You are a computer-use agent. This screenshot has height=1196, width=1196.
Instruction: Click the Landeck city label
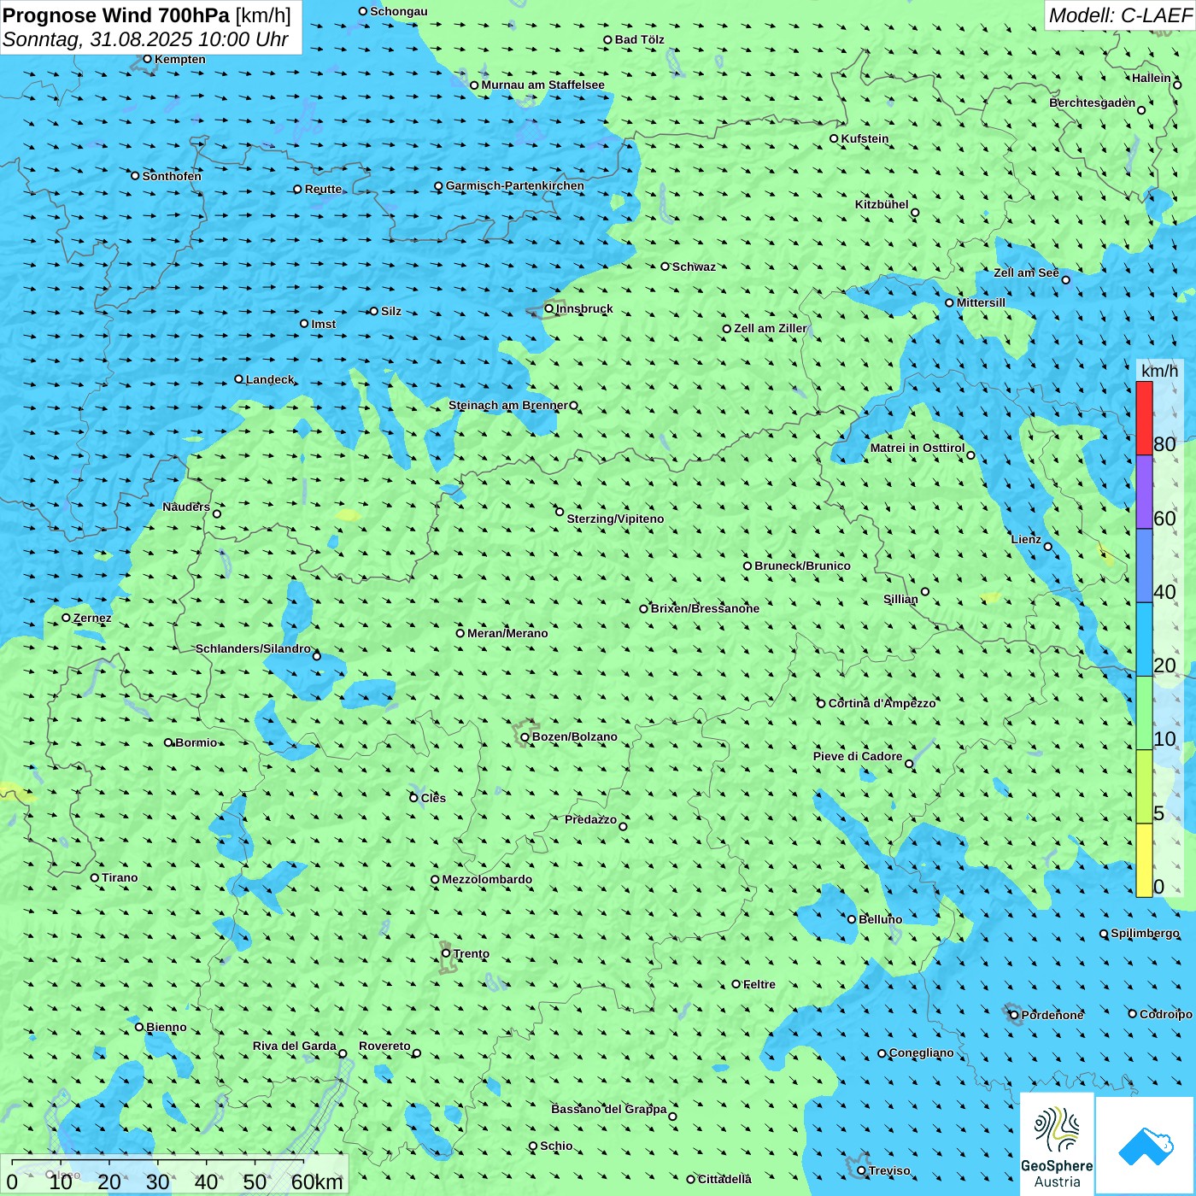click(270, 379)
